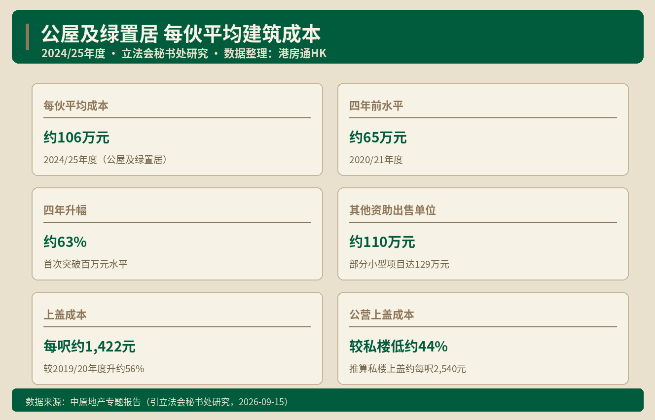655x420 pixels.
Task: Click the value 约106万元
Action: [76, 138]
